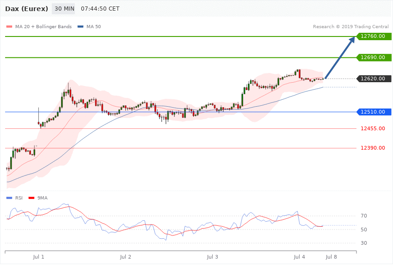Viewport: 393px width, 266px height.
Task: Click the MA 20 + Bollinger Bands label
Action: (43, 26)
